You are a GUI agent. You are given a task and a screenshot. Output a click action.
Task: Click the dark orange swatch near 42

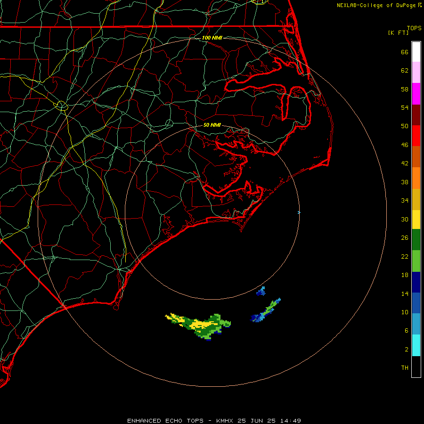(x=416, y=157)
